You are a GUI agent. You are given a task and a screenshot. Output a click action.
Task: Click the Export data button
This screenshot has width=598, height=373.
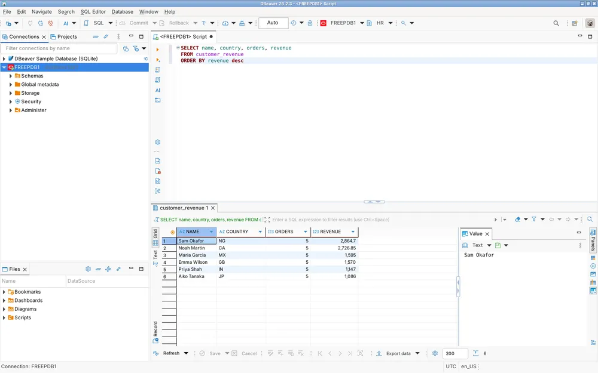(394, 353)
